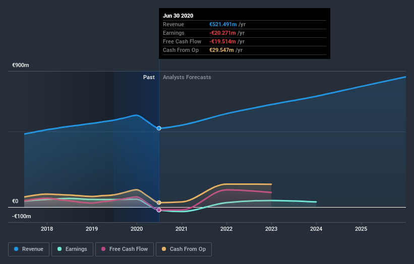Toggle the Cash From Op legend button
Screen dimensions: 414x264
click(x=184, y=249)
